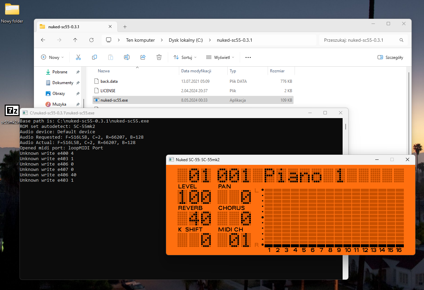
Task: Maximize the console window
Action: click(x=325, y=113)
